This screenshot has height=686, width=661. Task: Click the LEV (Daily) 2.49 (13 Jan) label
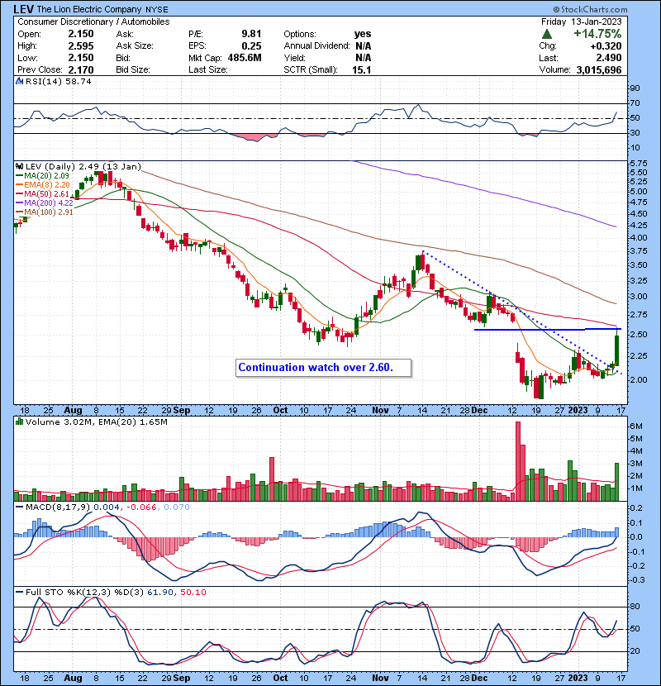[x=83, y=166]
